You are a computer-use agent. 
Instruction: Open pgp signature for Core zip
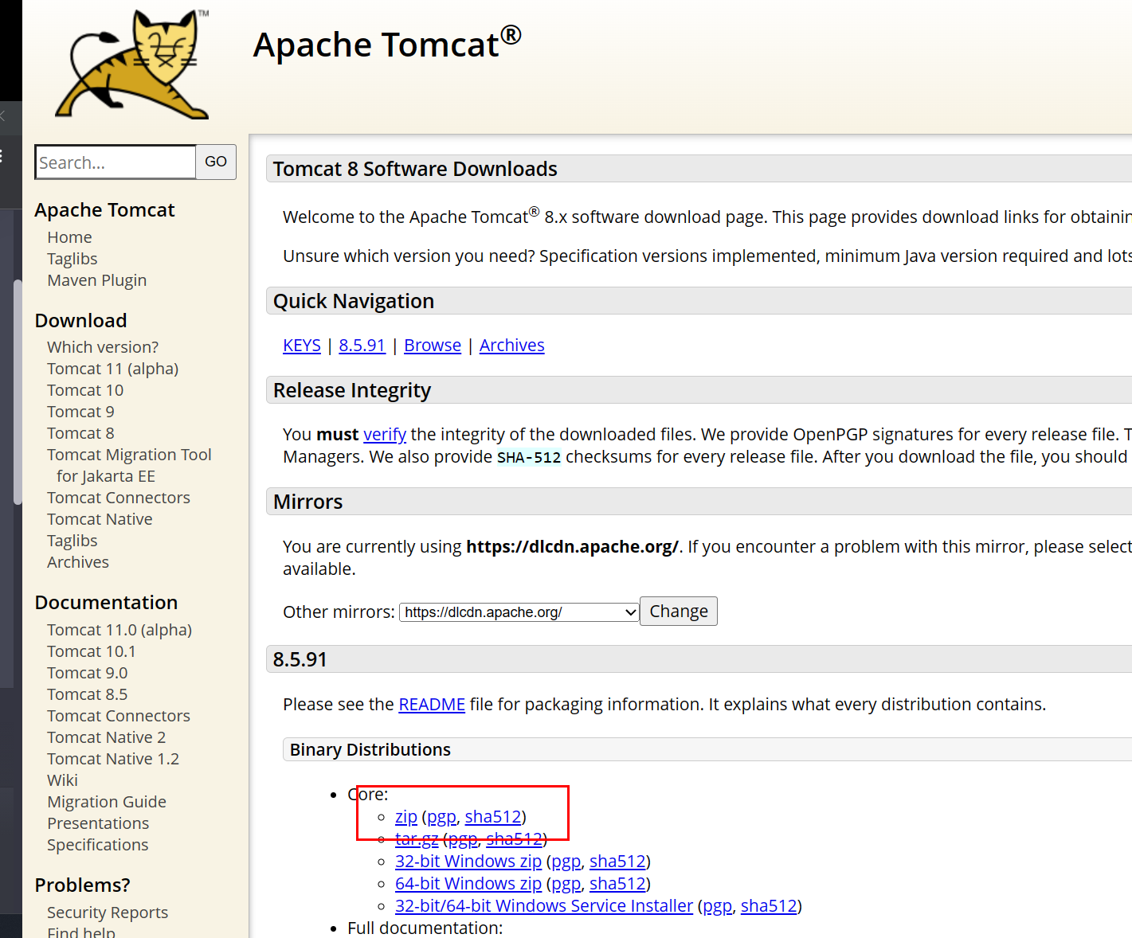click(x=441, y=817)
